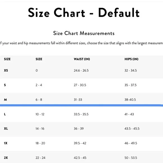The height and width of the screenshot is (163, 163).
Task: Select the 2X size row label
Action: (x=6, y=158)
